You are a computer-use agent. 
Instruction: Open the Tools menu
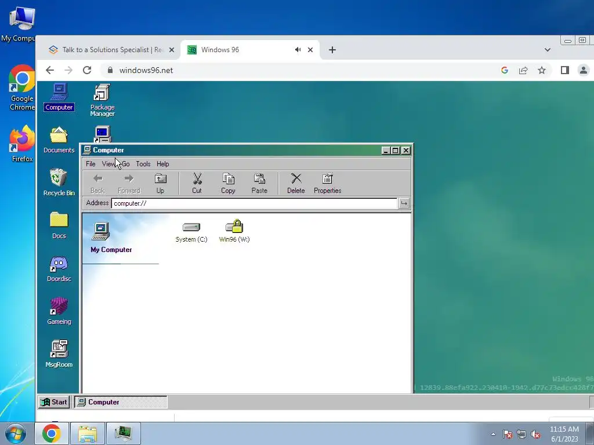(x=143, y=164)
